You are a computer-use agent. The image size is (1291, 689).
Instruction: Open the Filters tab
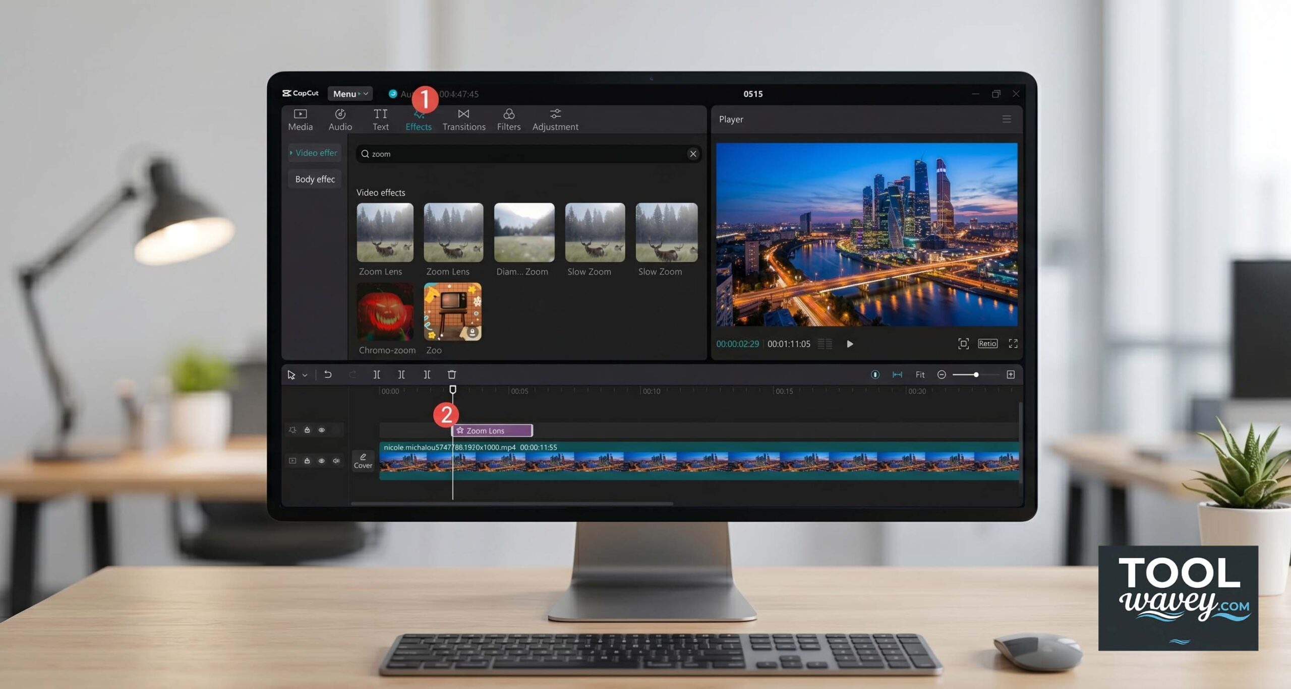click(508, 120)
